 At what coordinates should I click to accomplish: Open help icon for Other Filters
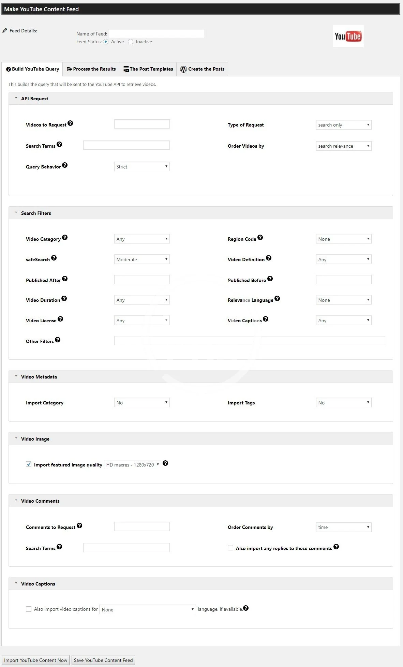58,340
